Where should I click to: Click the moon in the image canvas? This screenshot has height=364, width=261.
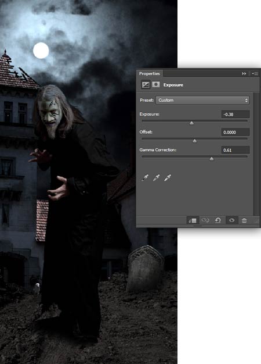tap(41, 51)
